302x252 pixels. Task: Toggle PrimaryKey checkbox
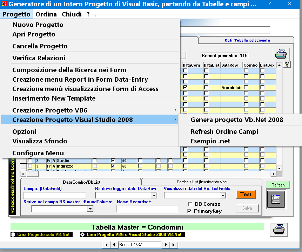[189, 211]
